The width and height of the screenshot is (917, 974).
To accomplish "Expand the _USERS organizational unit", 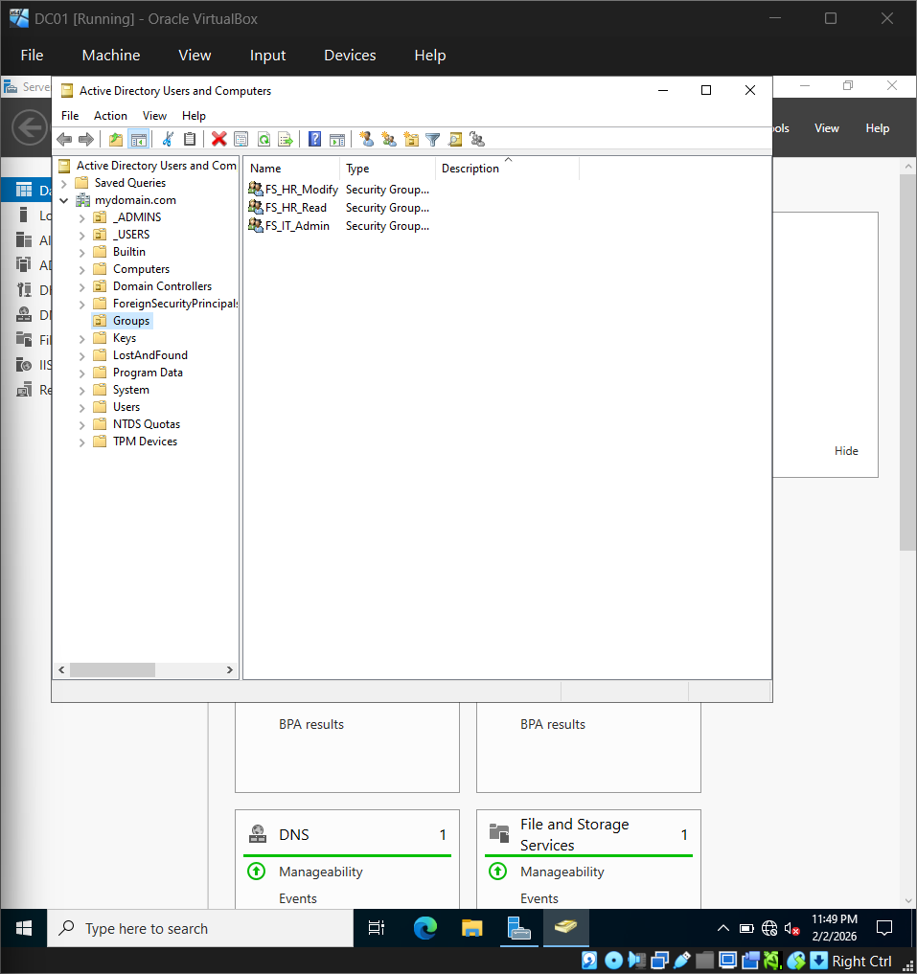I will pos(82,236).
